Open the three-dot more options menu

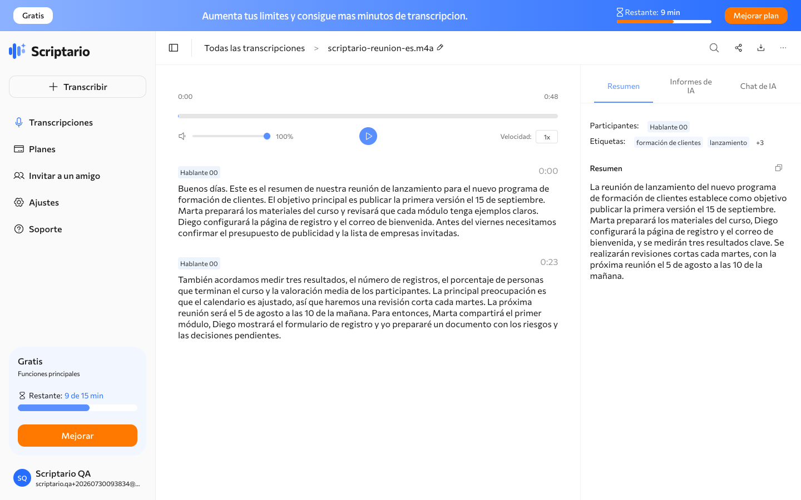pyautogui.click(x=783, y=48)
